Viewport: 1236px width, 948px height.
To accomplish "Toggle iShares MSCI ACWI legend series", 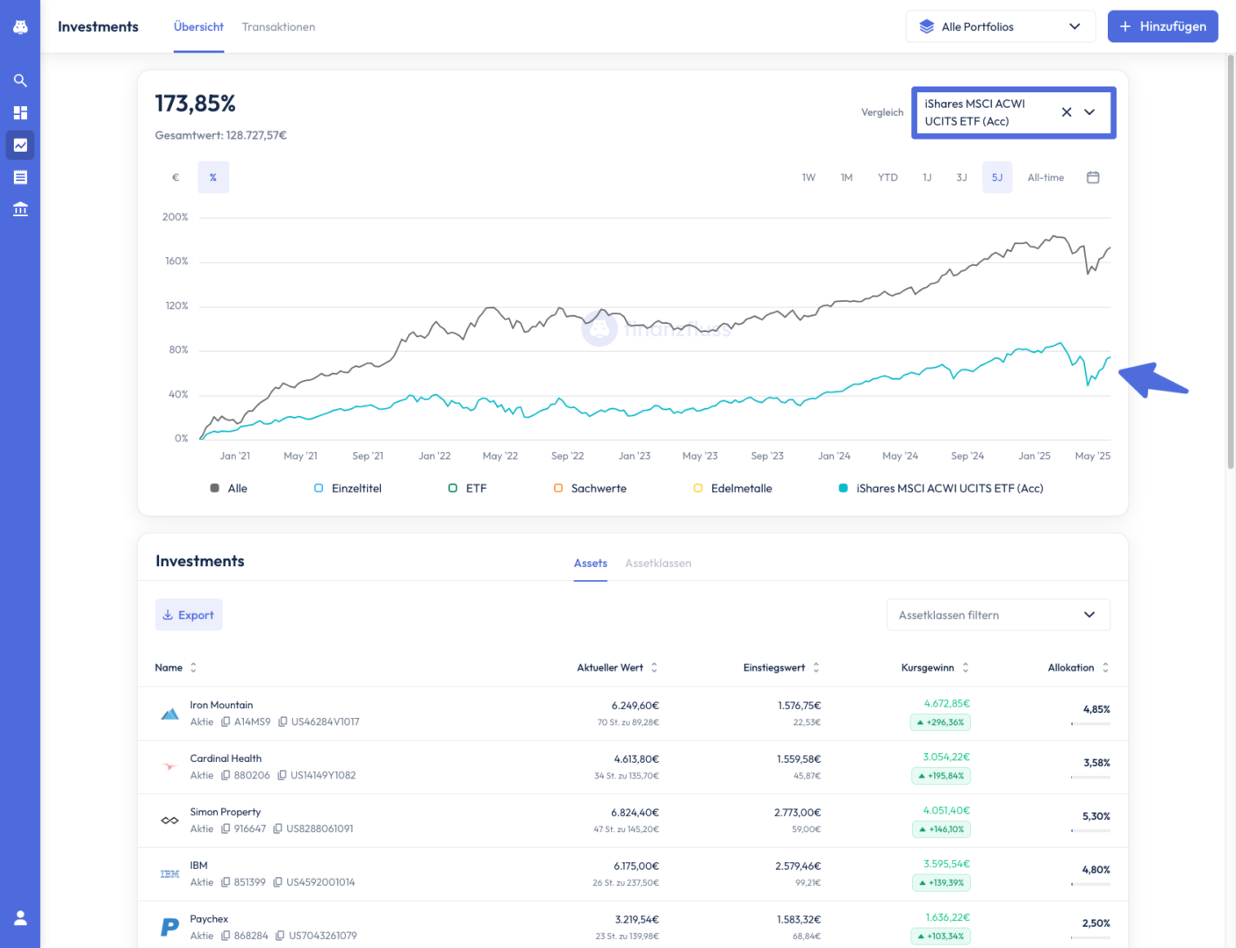I will (x=941, y=488).
